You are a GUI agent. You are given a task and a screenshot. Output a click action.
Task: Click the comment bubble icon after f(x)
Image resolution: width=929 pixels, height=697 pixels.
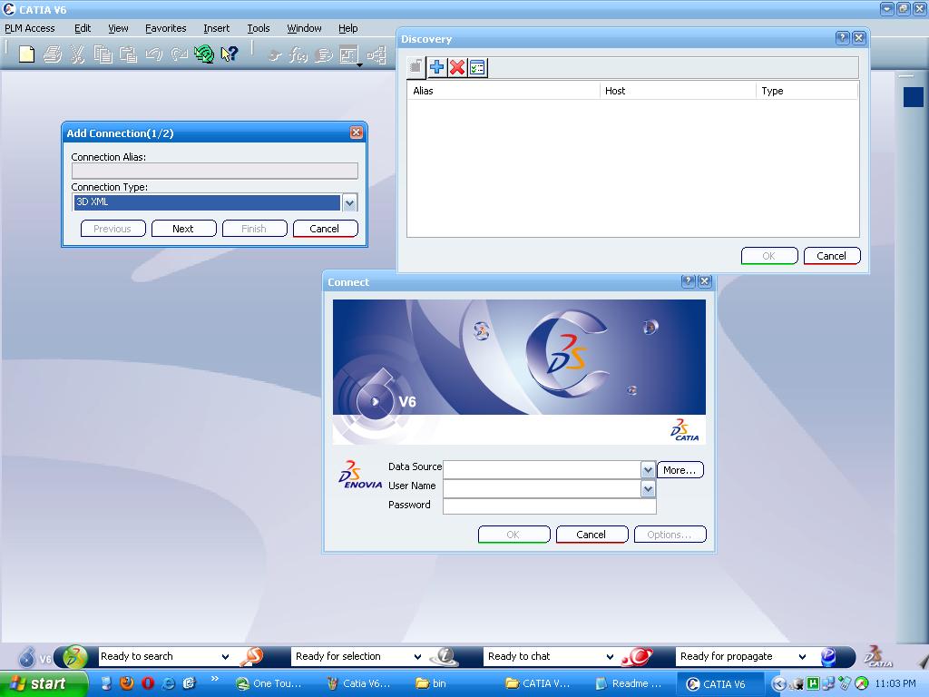[324, 55]
